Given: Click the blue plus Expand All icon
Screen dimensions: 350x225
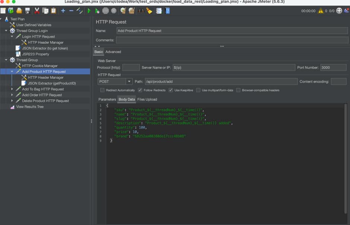Looking at the screenshot, I should [x=63, y=11].
